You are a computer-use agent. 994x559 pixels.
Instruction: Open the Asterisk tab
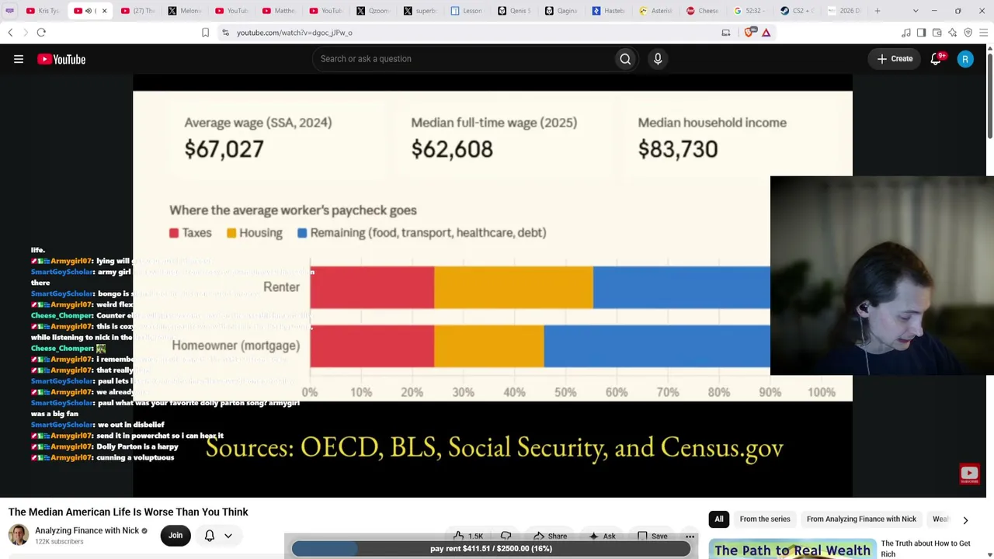click(x=655, y=11)
